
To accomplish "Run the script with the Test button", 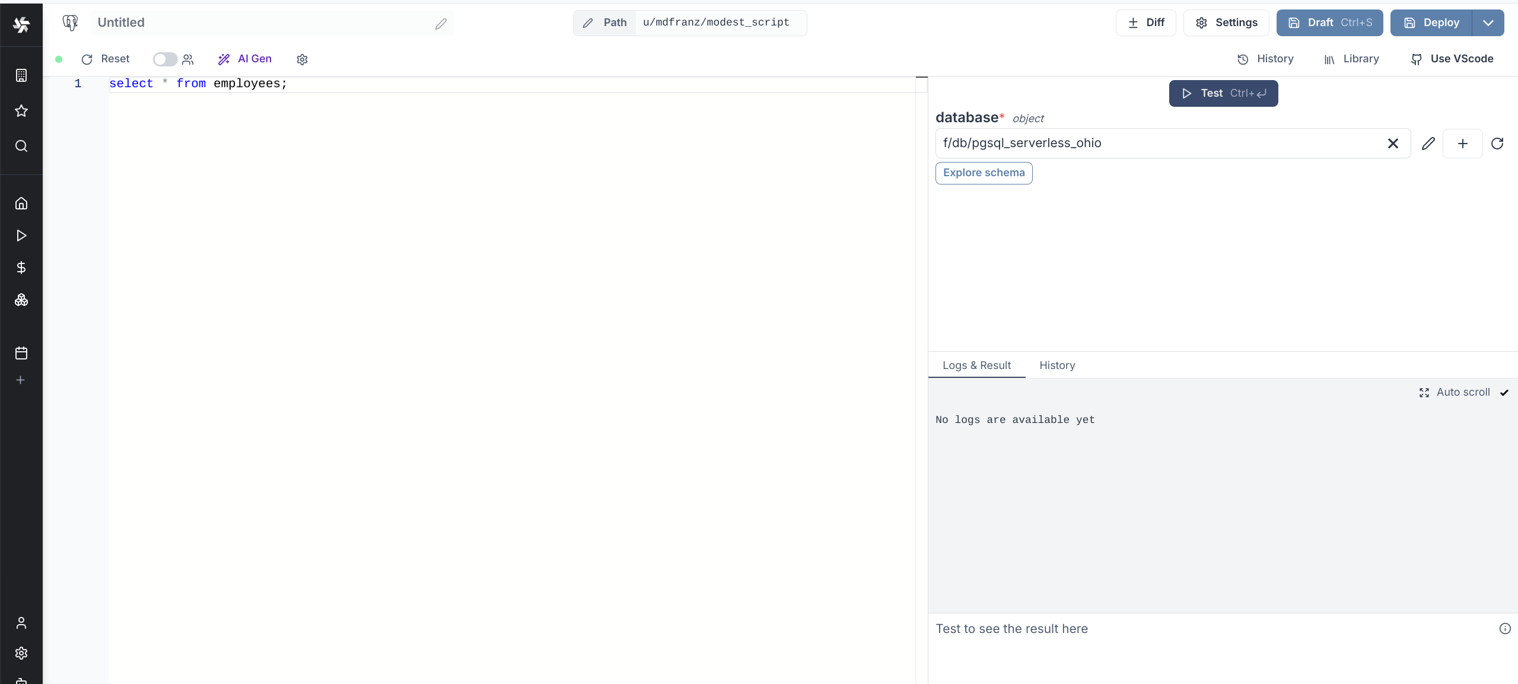I will pos(1223,94).
